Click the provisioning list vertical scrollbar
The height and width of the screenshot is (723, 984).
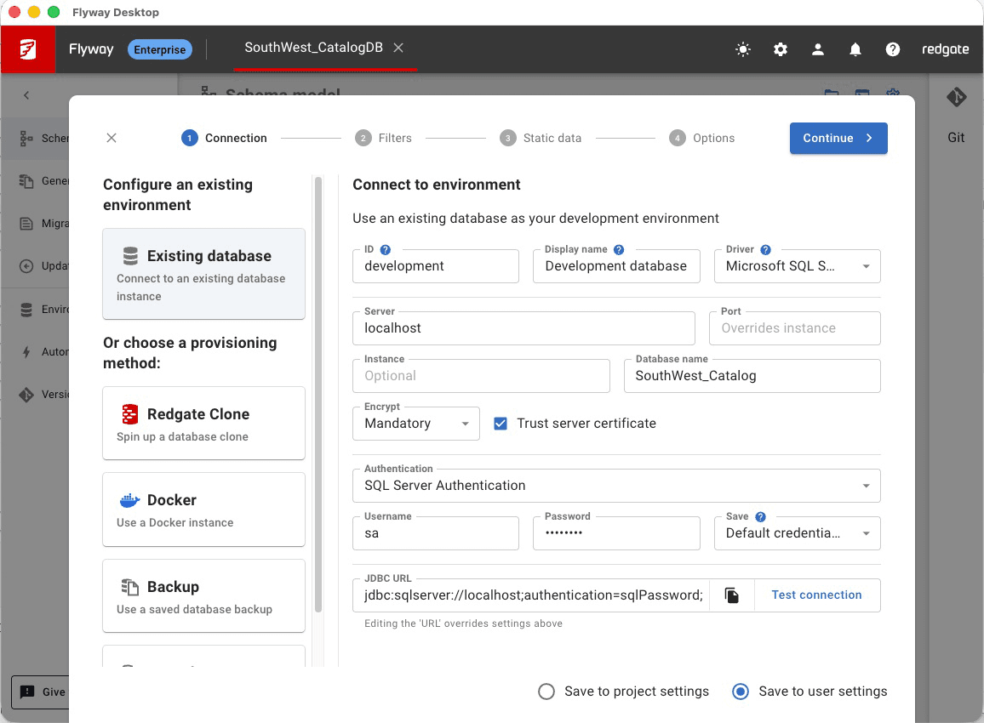pos(318,395)
